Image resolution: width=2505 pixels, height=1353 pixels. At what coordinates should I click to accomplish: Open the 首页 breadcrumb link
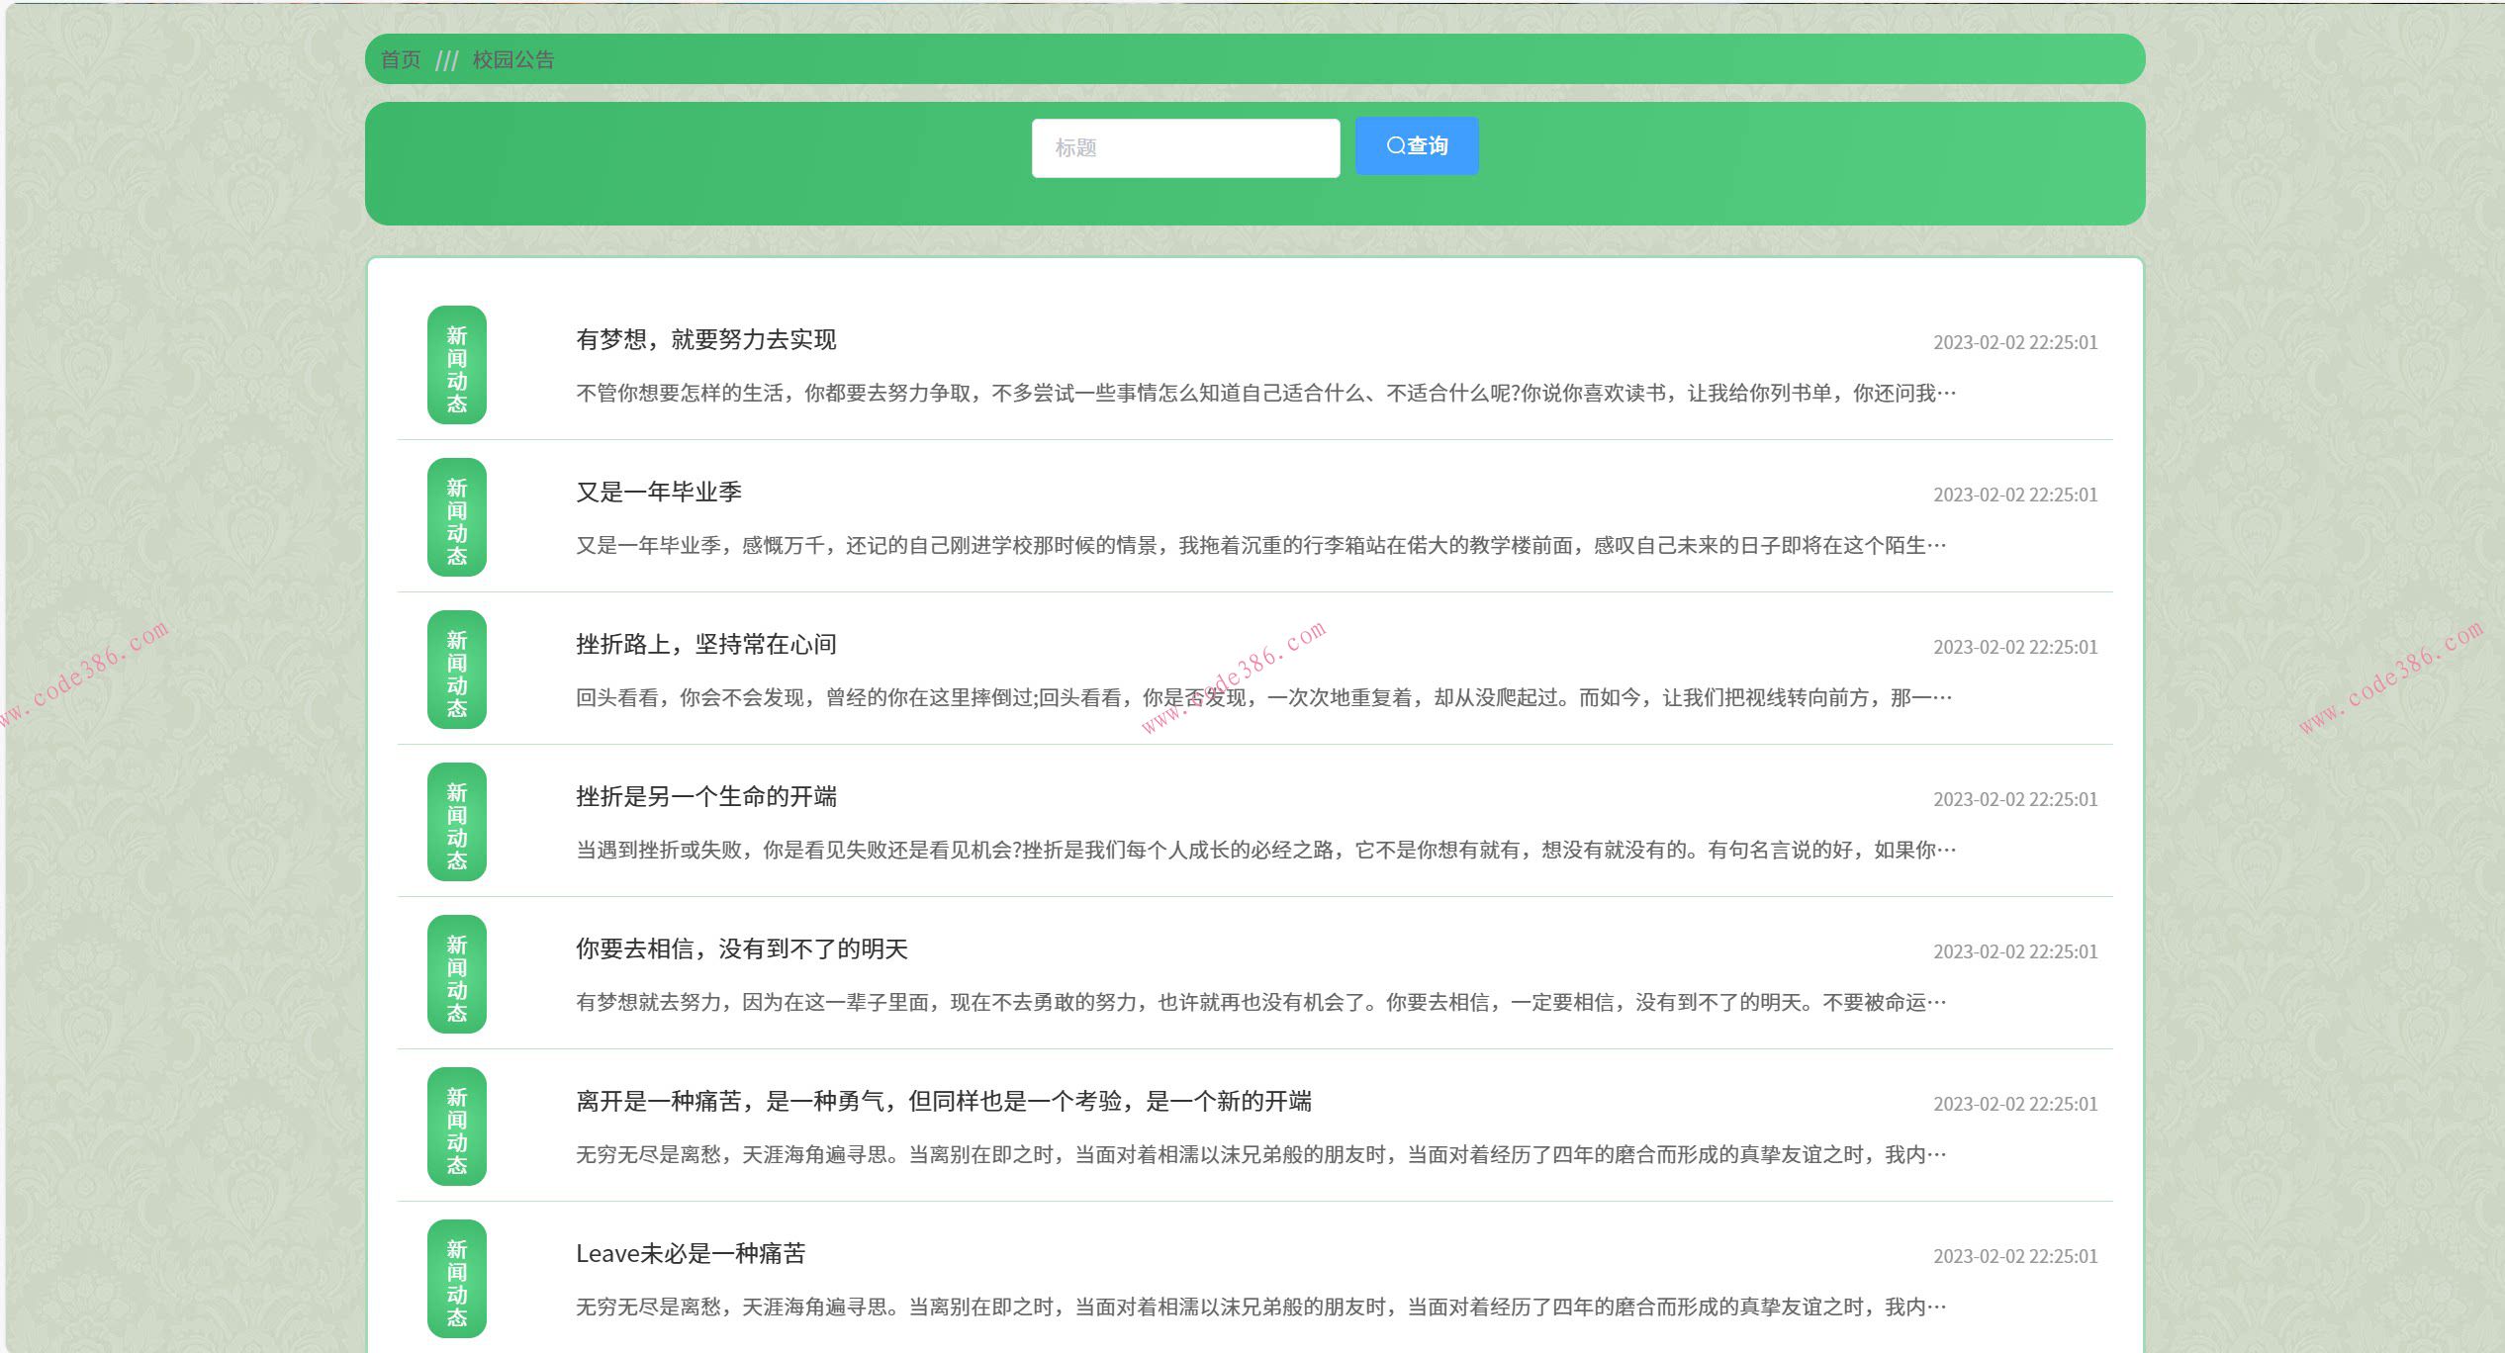400,59
